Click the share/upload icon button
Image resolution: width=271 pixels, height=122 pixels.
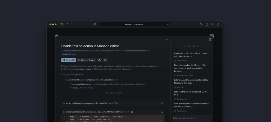coord(100,60)
